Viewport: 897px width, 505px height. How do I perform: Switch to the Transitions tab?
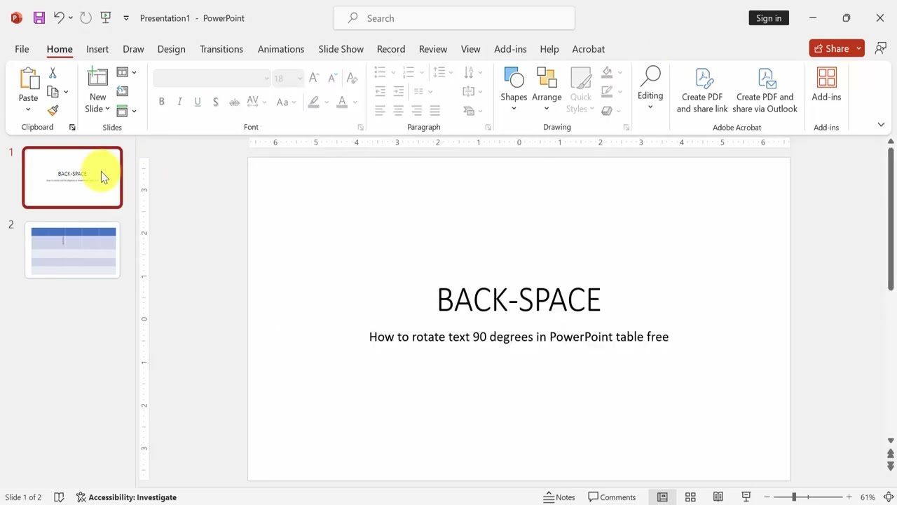[x=221, y=49]
